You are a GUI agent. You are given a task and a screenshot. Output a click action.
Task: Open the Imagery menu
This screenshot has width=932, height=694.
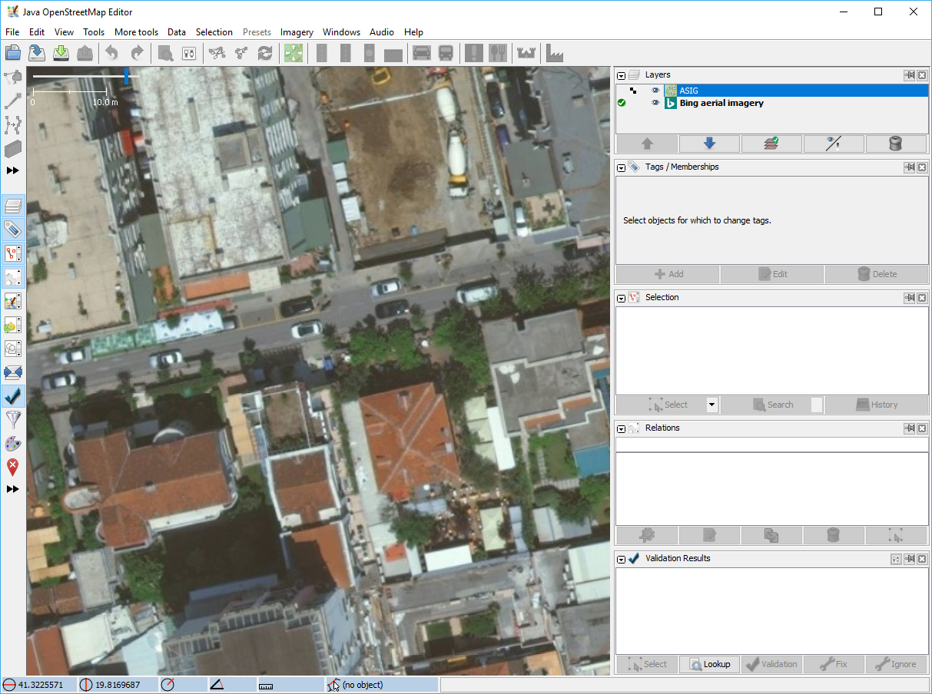(297, 32)
